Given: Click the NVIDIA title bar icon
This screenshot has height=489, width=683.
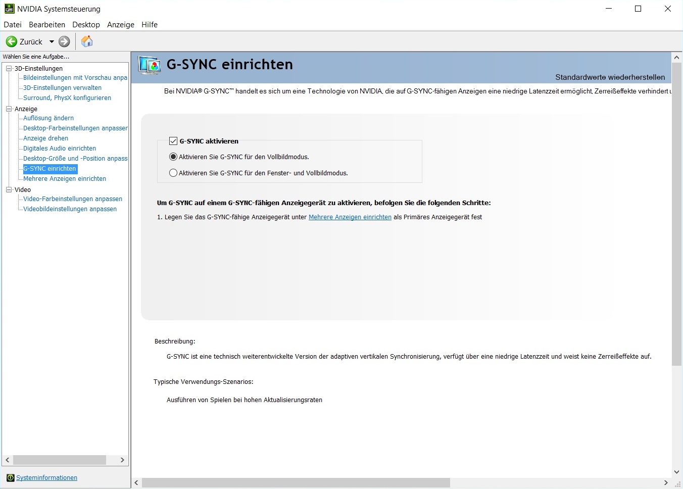Looking at the screenshot, I should (x=9, y=9).
